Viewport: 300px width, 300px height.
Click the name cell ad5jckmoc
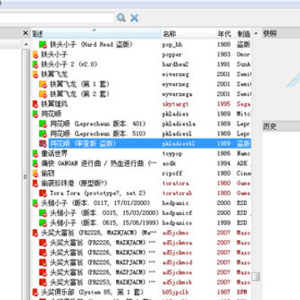tap(177, 252)
